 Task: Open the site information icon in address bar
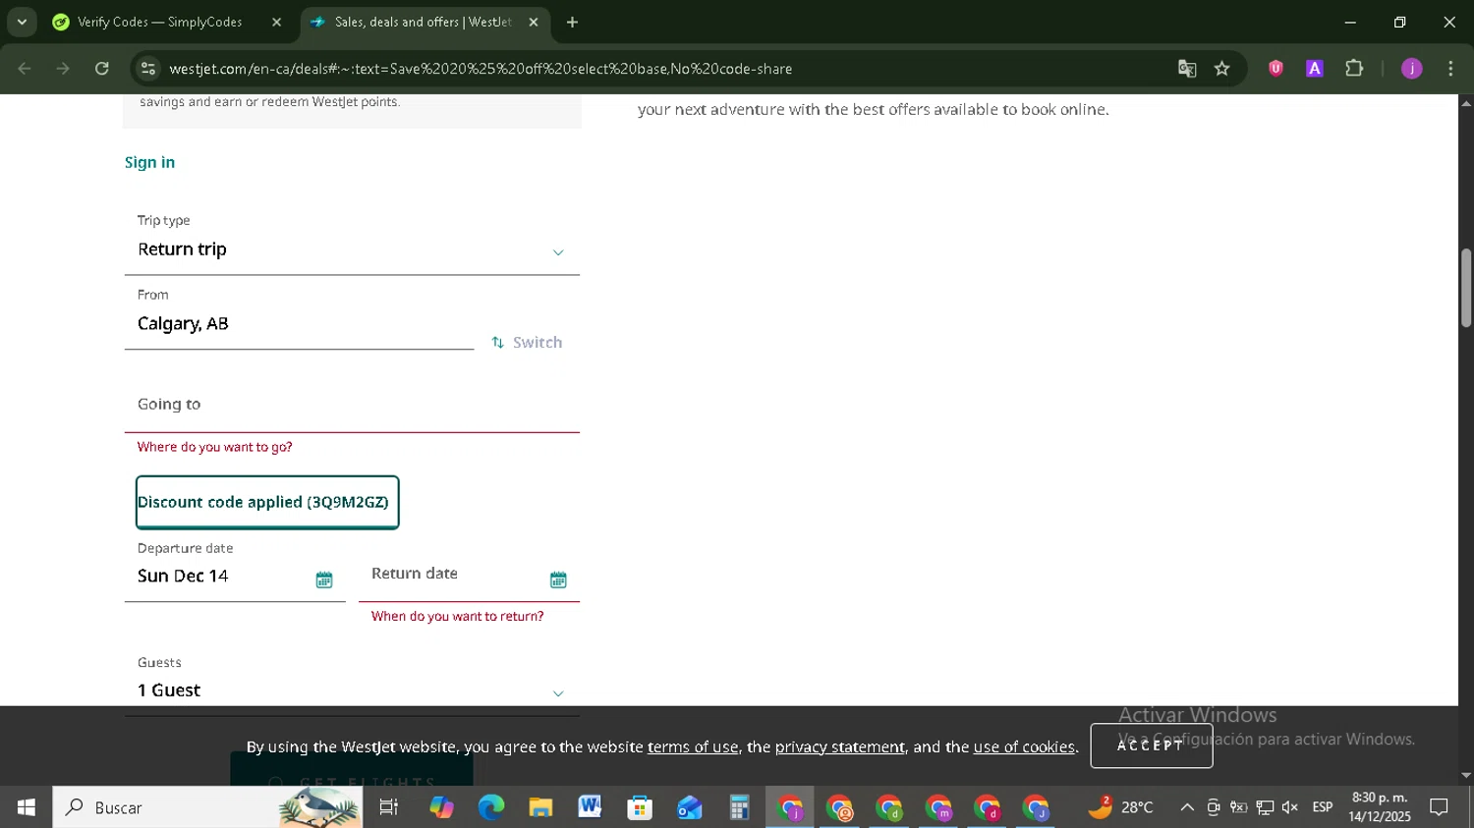pos(147,69)
